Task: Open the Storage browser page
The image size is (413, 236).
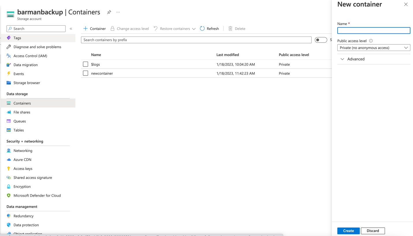Action: pos(27,83)
